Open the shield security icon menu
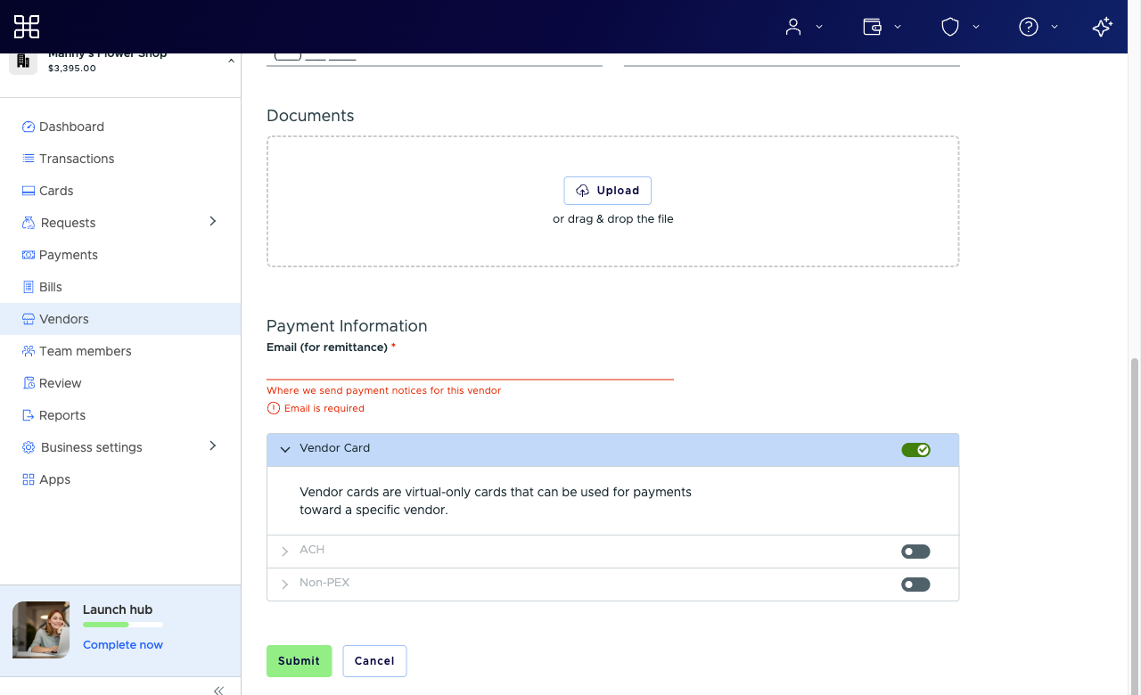 (950, 27)
